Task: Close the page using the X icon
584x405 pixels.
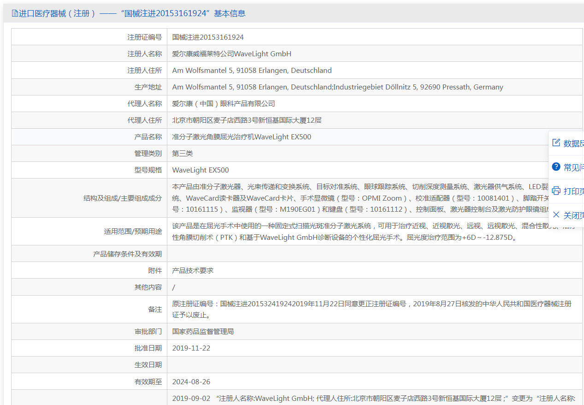Action: [556, 215]
